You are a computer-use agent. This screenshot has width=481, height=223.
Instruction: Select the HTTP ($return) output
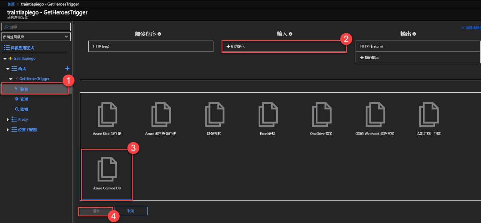click(418, 46)
